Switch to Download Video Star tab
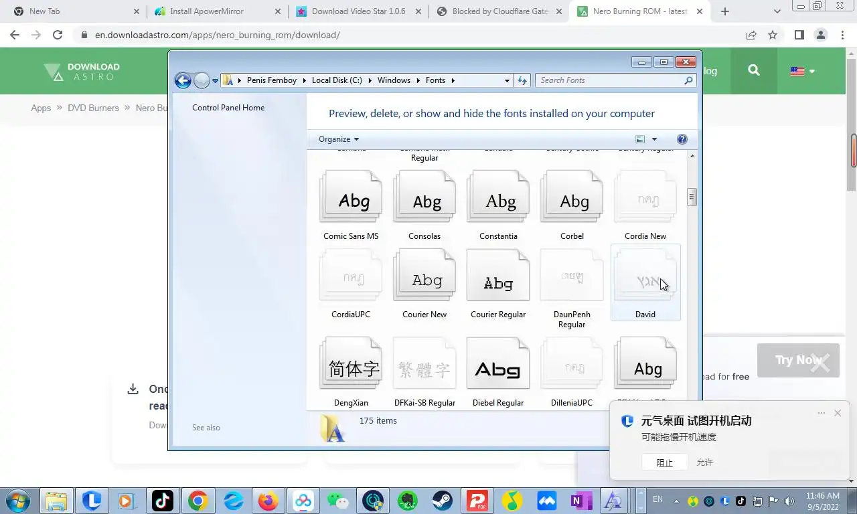Screen dimensions: 857x514 pos(358,11)
